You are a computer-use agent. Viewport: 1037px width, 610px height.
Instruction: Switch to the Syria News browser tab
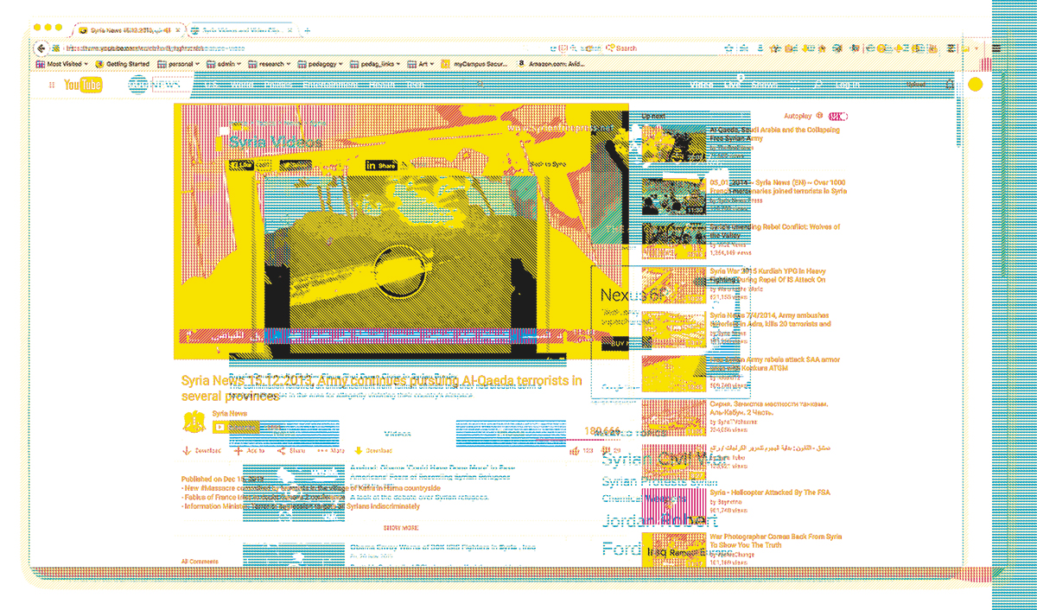point(129,30)
